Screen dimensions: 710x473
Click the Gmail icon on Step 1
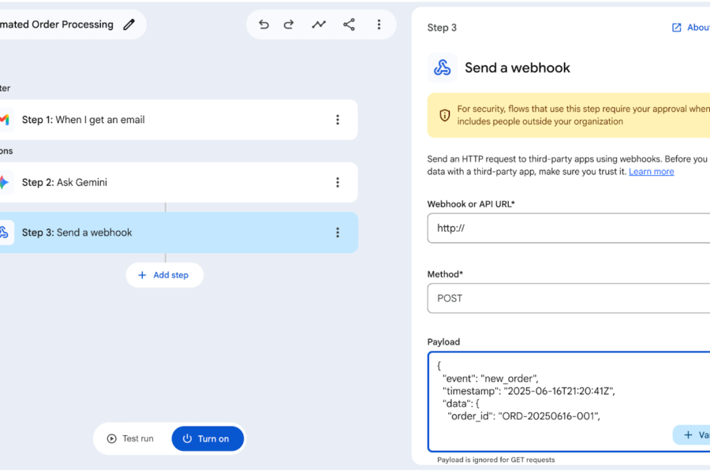point(5,120)
